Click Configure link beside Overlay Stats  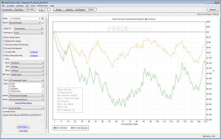click(x=34, y=52)
